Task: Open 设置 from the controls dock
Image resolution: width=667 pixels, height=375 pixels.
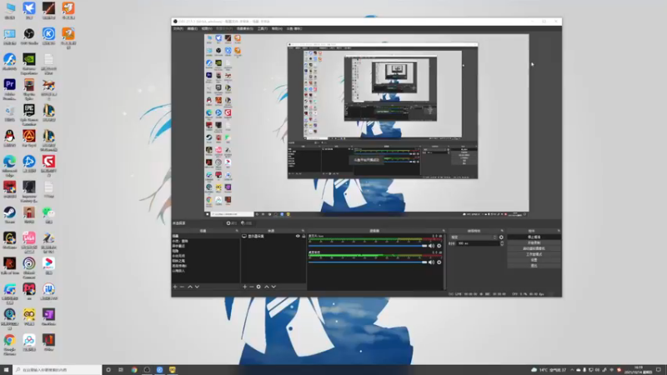Action: 534,260
